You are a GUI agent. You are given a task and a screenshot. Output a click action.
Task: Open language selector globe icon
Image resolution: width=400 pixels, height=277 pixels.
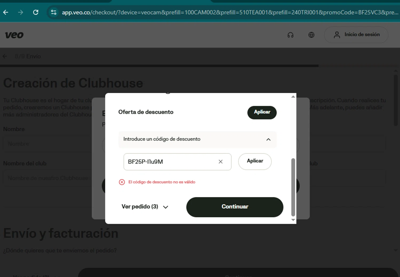tap(311, 35)
